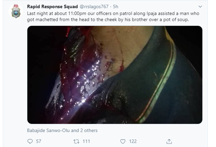Show people tagged: Babajide Sanwo-Olu and 2 others
This screenshot has width=216, height=147.
(62, 130)
